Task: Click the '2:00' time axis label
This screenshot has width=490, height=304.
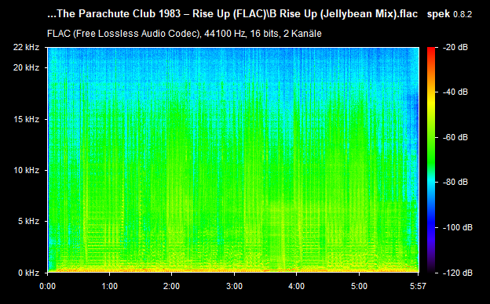Action: click(x=171, y=286)
